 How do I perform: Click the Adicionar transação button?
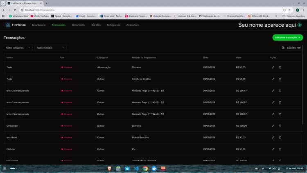(x=288, y=37)
